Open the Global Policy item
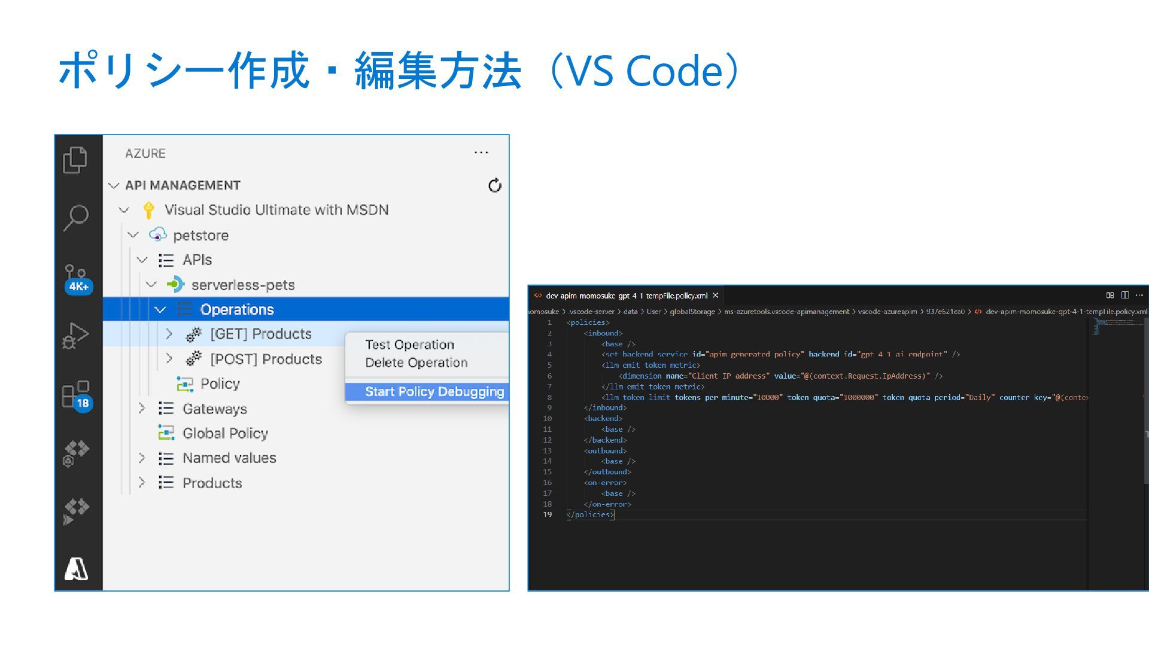This screenshot has width=1149, height=646. point(224,433)
